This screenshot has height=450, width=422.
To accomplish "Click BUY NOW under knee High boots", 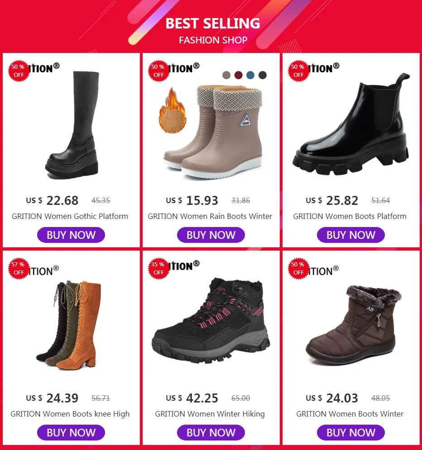I will (x=71, y=432).
